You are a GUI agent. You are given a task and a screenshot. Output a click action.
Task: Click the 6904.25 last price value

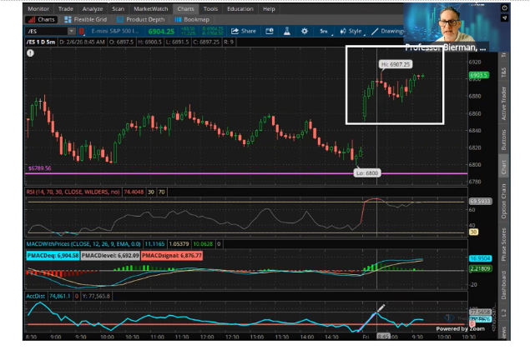[161, 32]
